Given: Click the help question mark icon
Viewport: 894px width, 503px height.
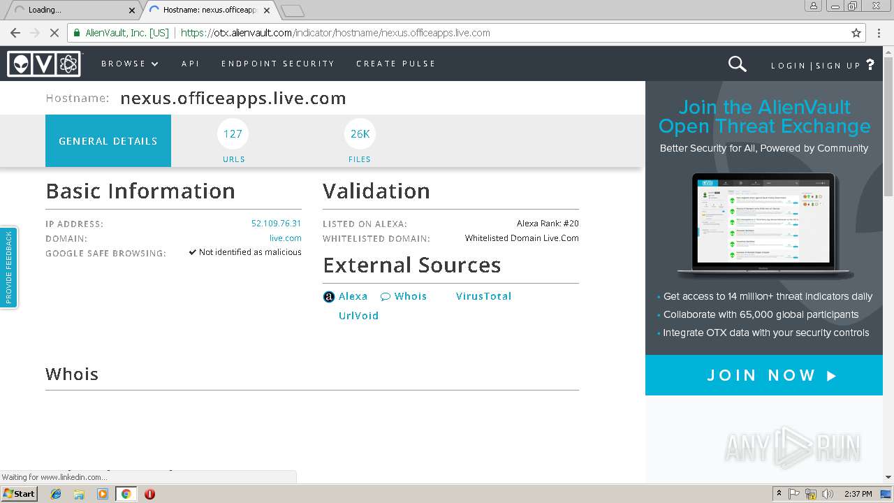Looking at the screenshot, I should point(870,64).
